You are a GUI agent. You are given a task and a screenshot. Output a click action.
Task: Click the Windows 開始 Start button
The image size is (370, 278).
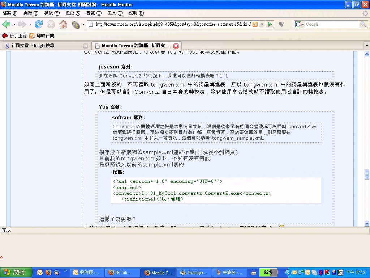click(x=16, y=273)
